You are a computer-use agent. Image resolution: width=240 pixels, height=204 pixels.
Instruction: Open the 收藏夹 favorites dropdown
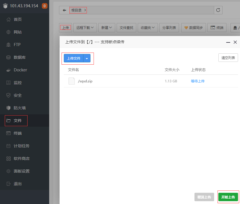pyautogui.click(x=148, y=28)
